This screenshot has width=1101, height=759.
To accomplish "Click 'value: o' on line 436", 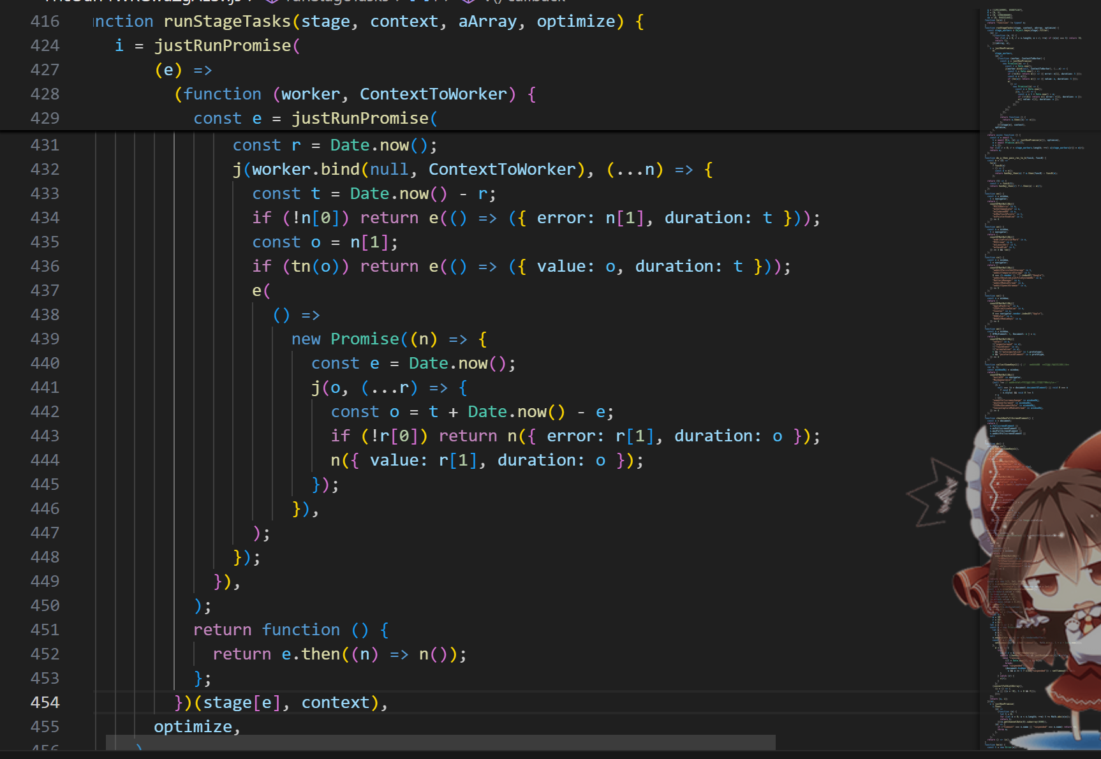I will [576, 267].
